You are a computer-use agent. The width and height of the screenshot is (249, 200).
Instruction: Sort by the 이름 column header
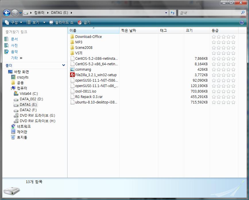pyautogui.click(x=94, y=30)
